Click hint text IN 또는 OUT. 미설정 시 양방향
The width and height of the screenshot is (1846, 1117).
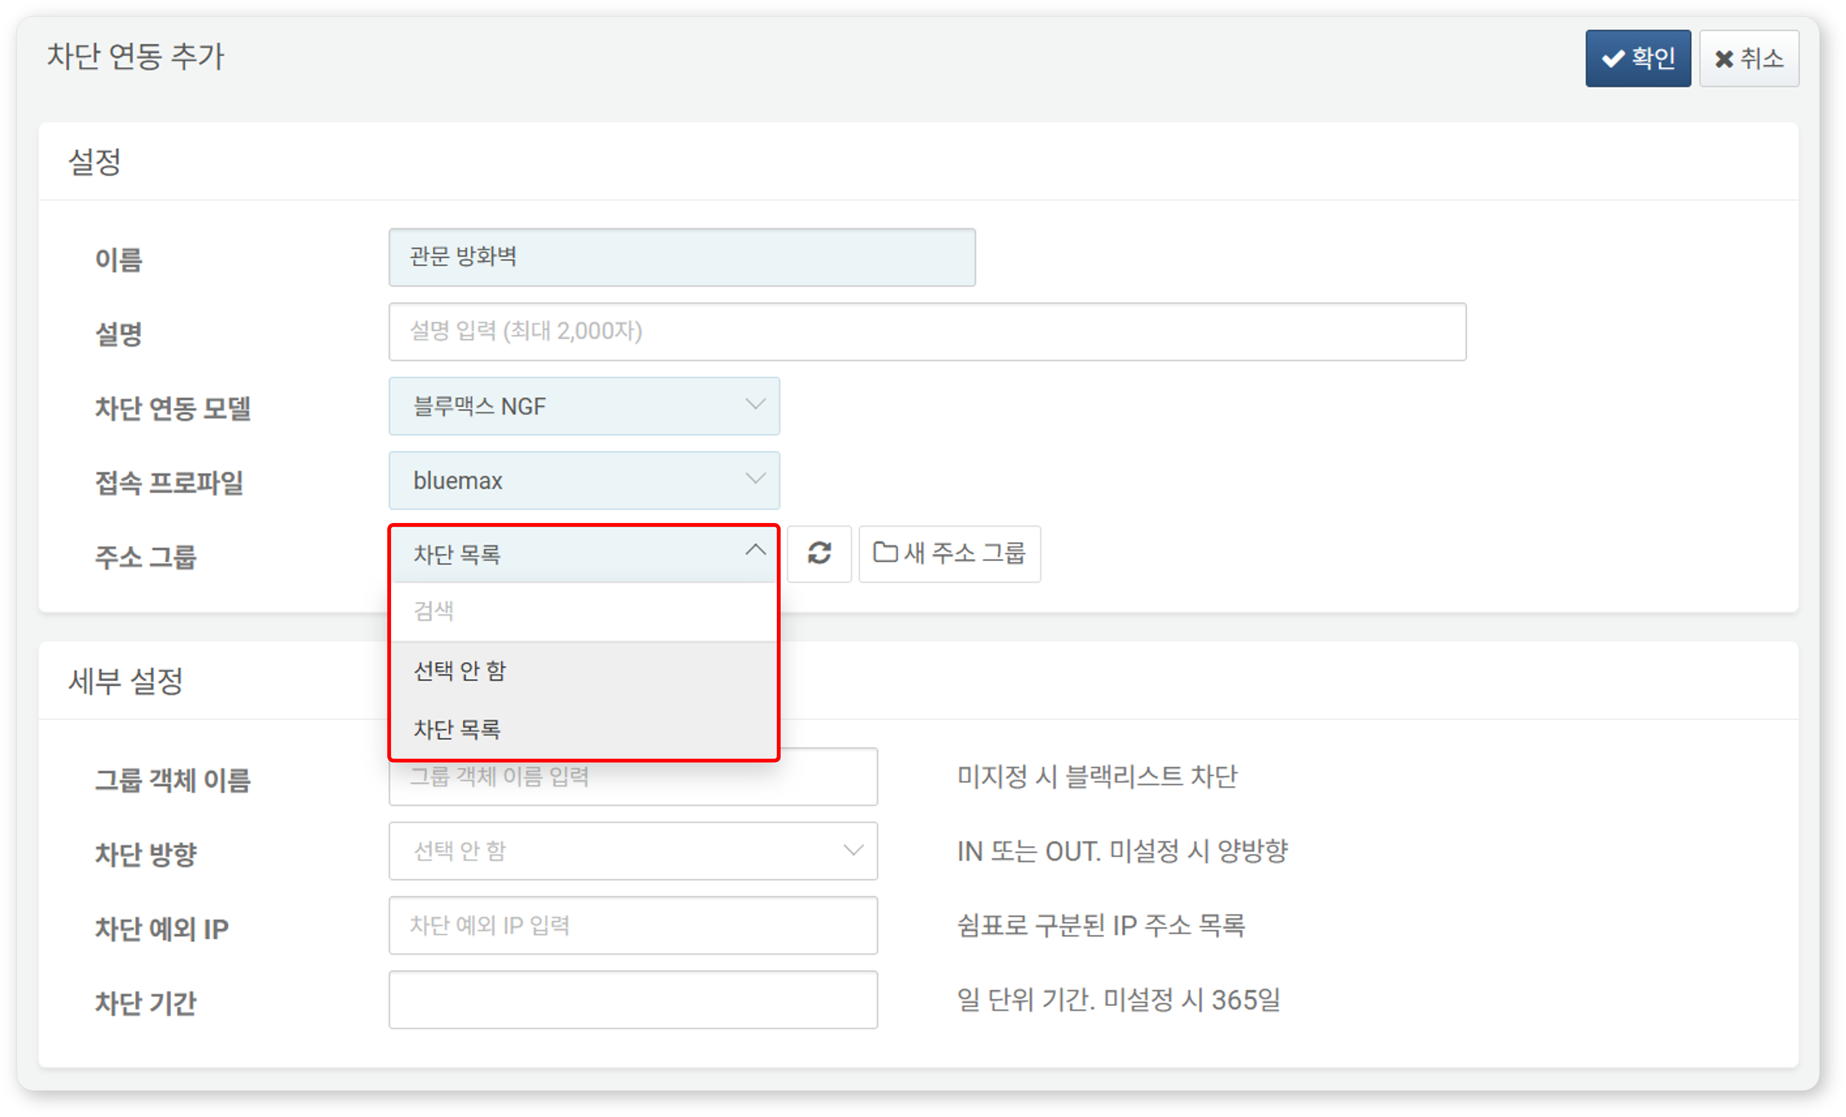click(x=1122, y=850)
